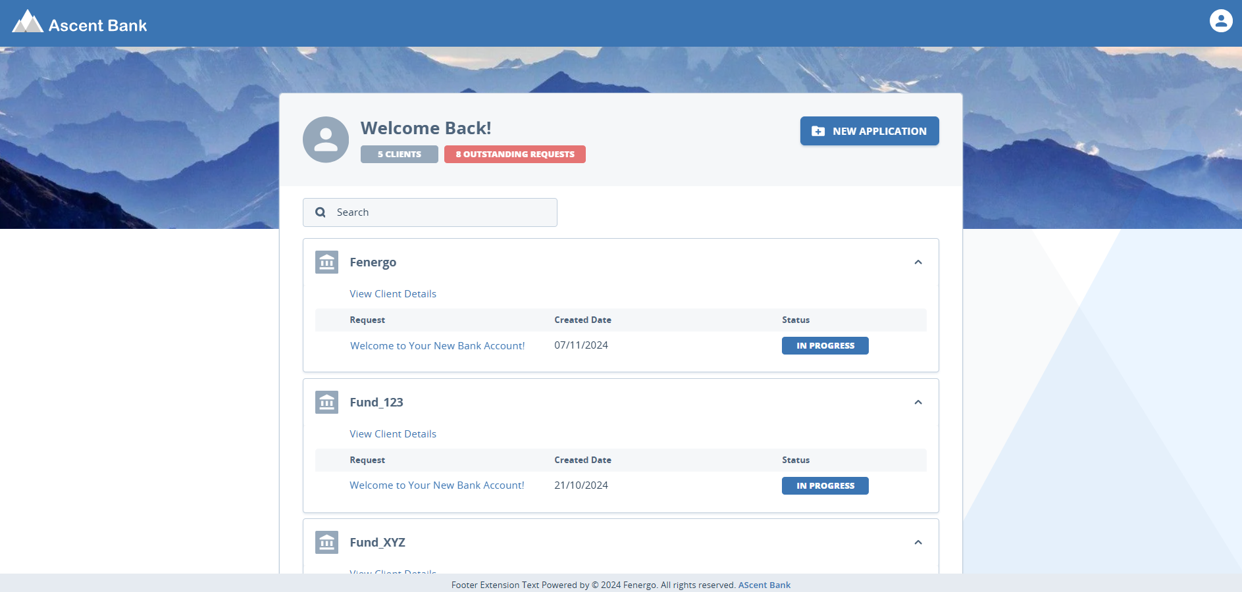
Task: Collapse the Fenergo client card
Action: (918, 262)
